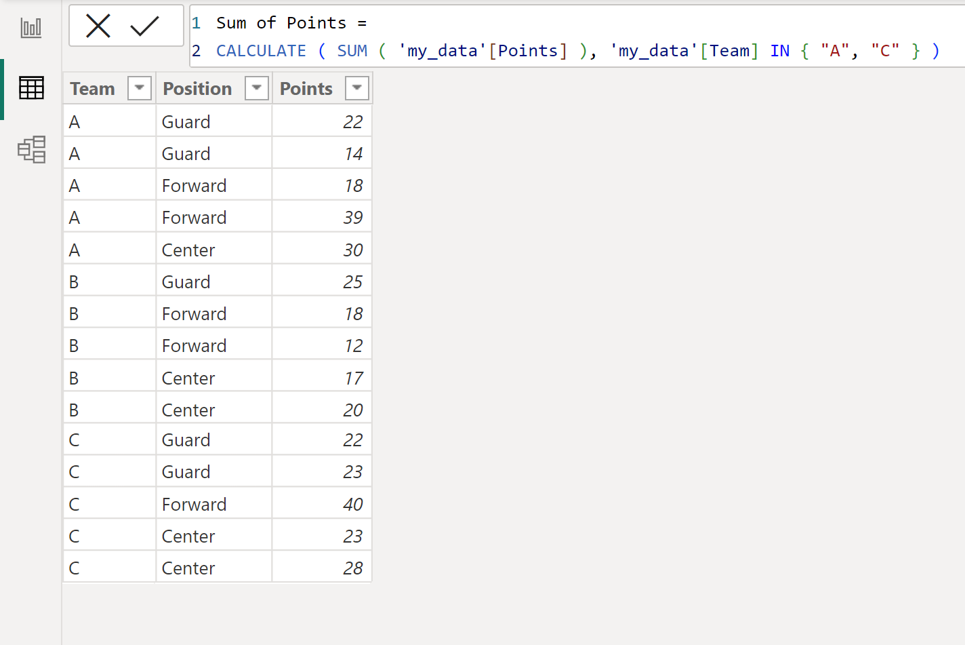This screenshot has height=645, width=965.
Task: Switch to the Data table view icon
Action: (31, 88)
